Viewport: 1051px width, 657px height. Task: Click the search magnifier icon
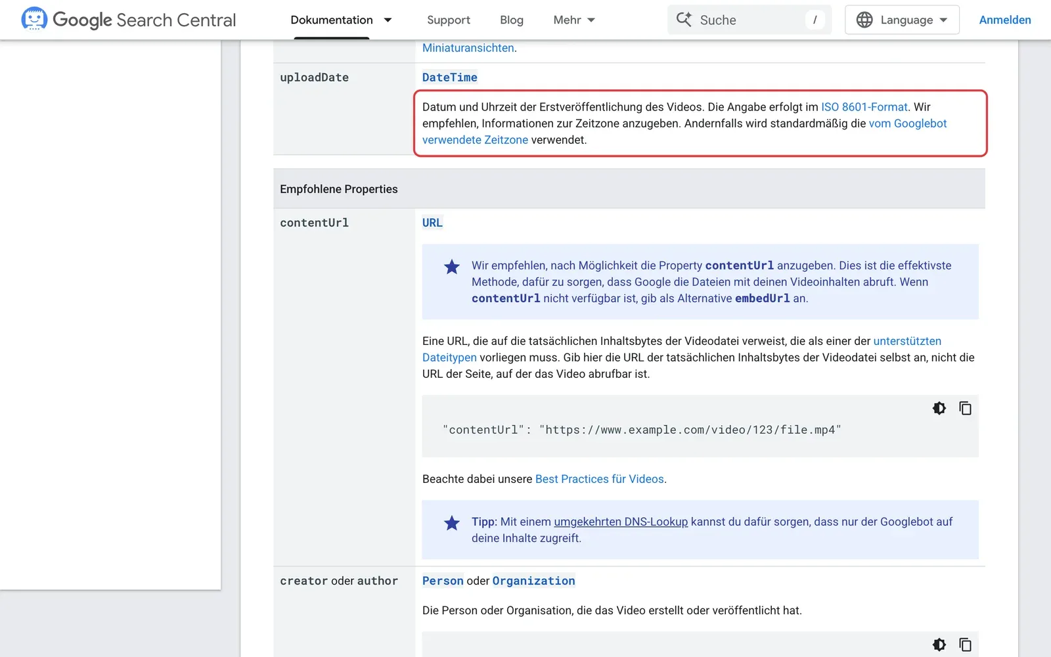(x=684, y=20)
